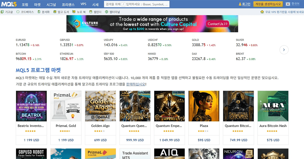304x159 pixels.
Task: Open the GOLD quote
Action: tap(204, 43)
